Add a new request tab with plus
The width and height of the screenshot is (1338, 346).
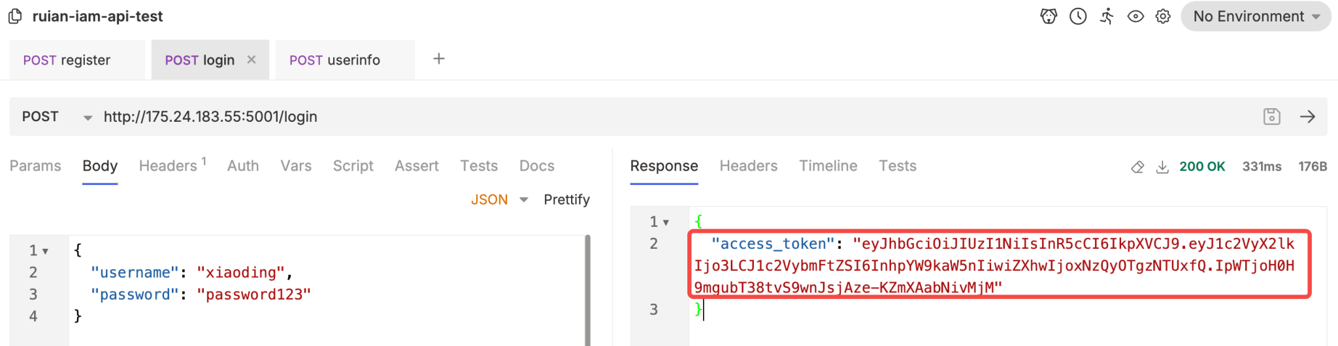click(x=439, y=59)
